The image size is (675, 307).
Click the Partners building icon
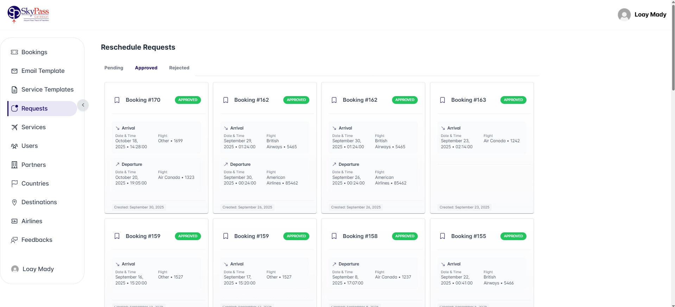[x=14, y=165]
